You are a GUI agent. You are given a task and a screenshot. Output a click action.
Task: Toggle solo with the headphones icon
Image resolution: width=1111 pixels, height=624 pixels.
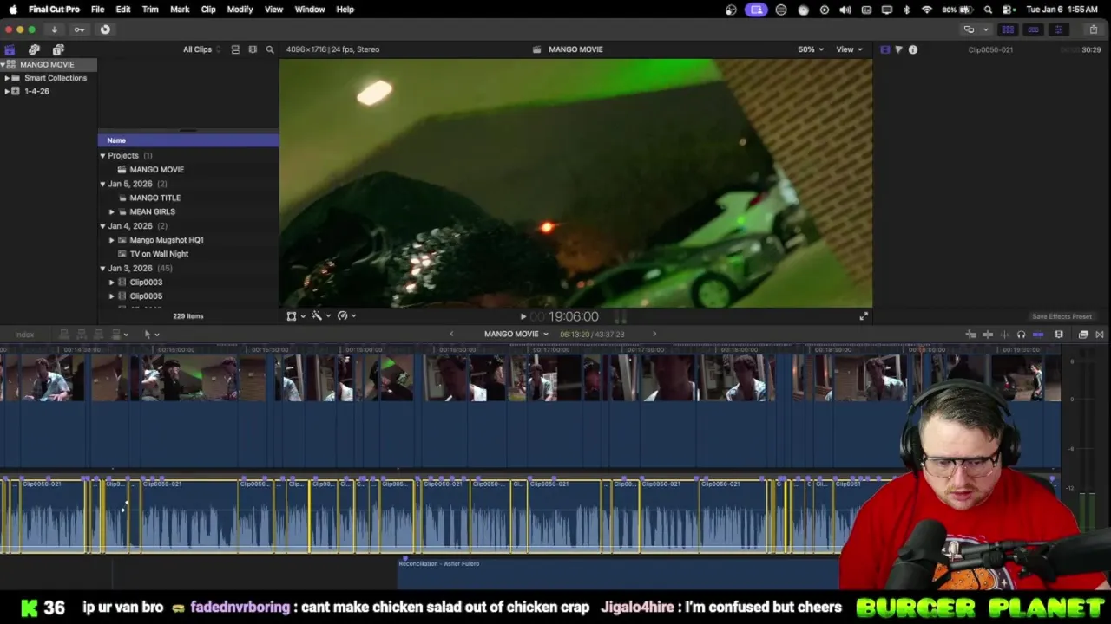pyautogui.click(x=1021, y=335)
